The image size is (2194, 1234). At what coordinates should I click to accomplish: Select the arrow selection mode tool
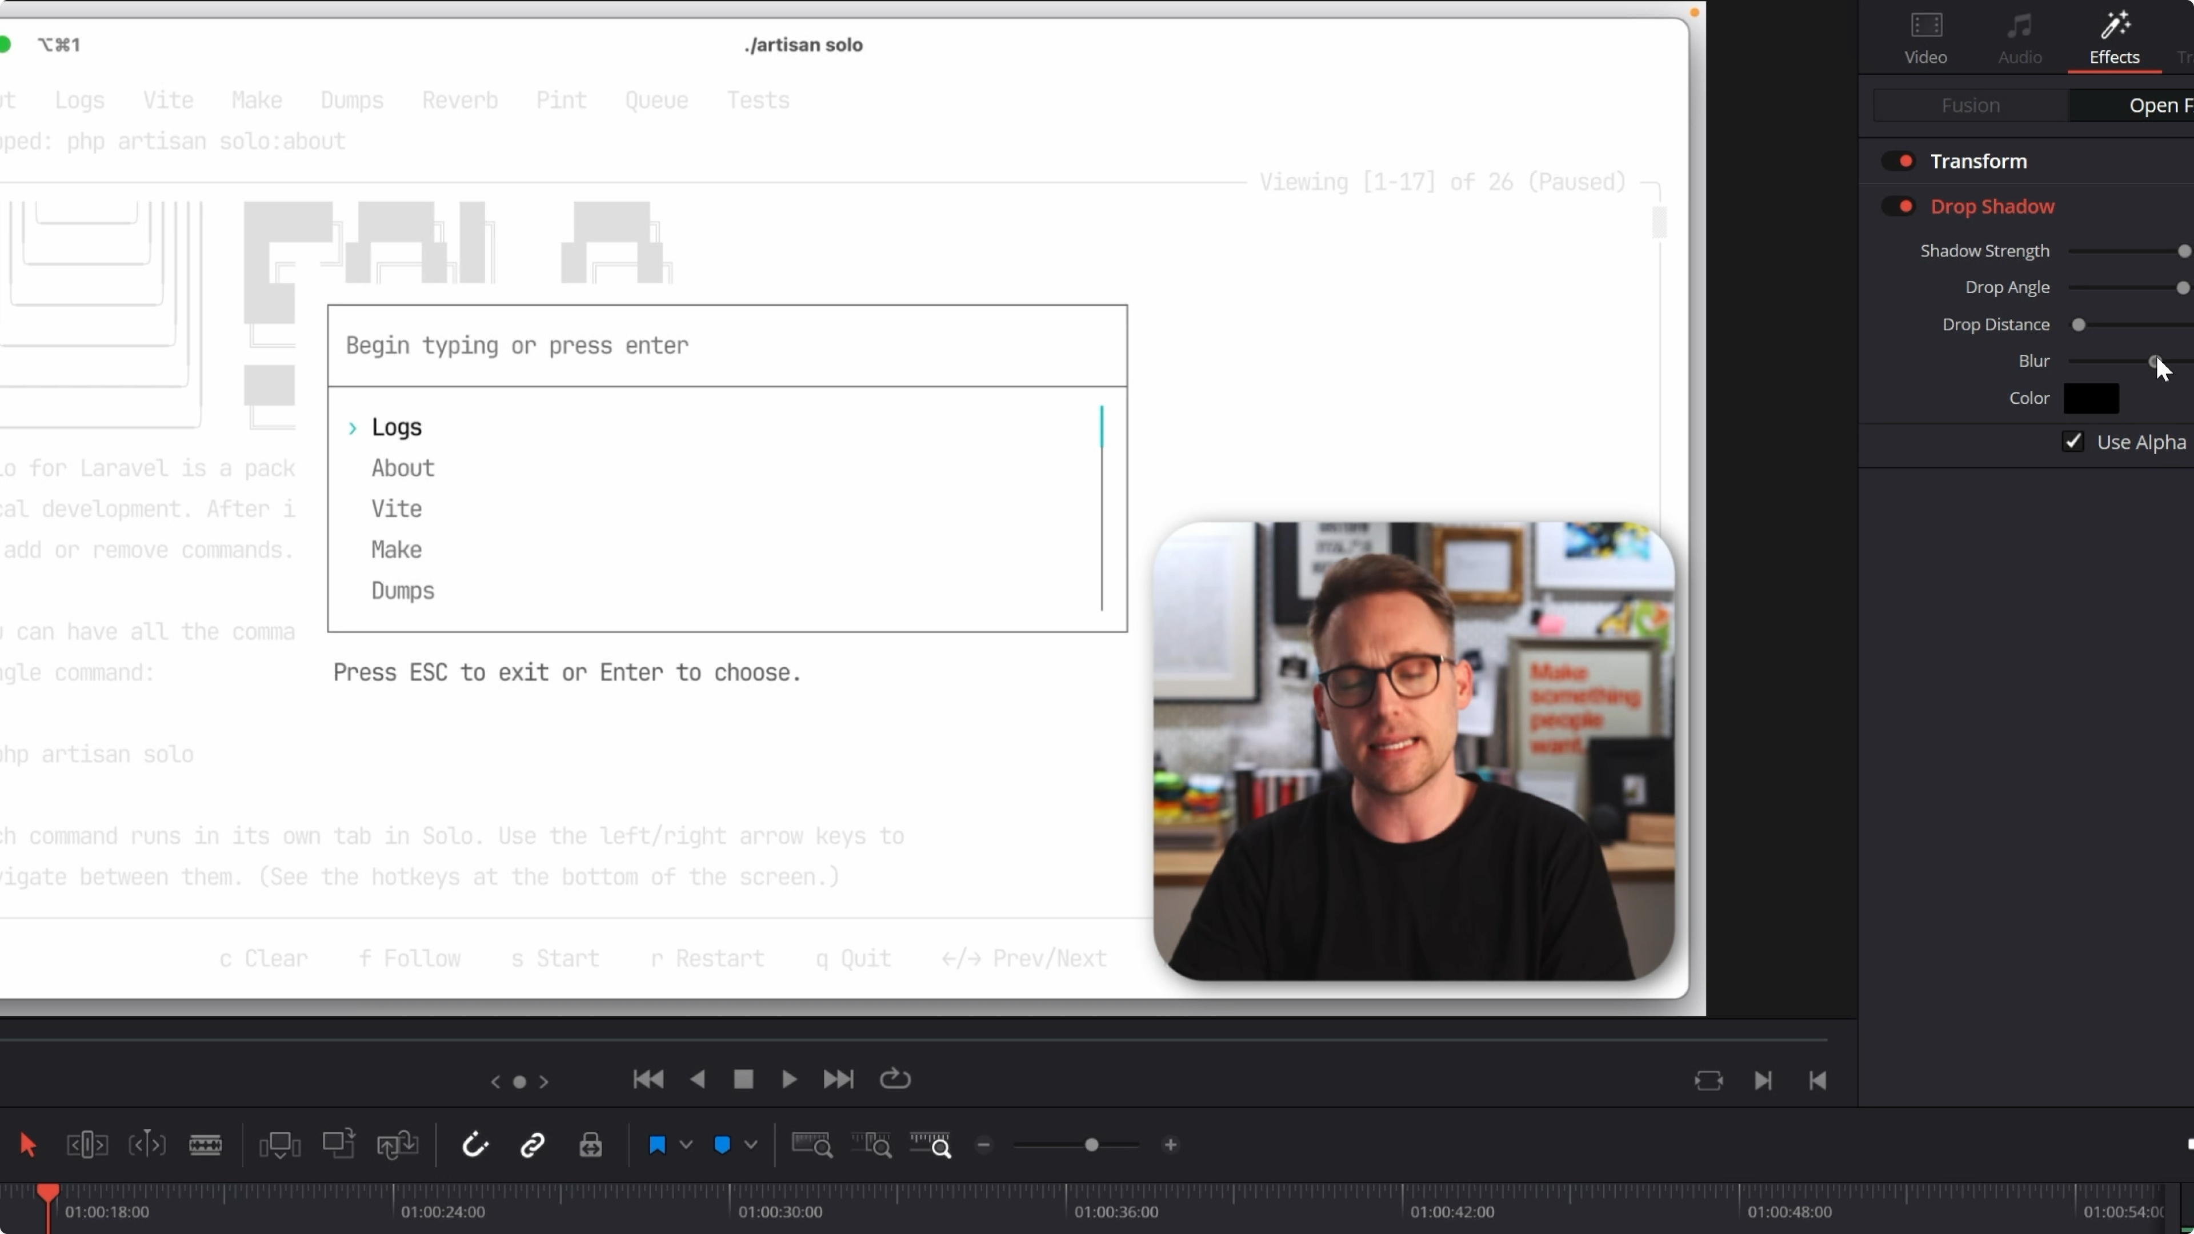(28, 1144)
